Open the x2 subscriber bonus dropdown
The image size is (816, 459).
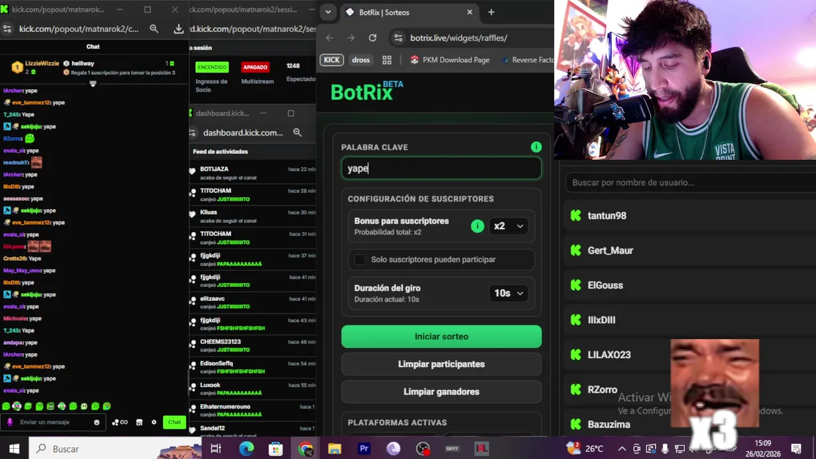tap(508, 226)
